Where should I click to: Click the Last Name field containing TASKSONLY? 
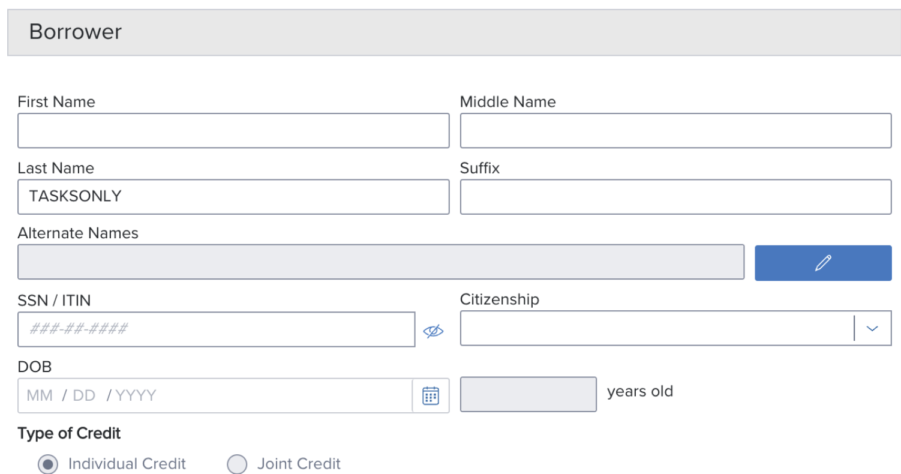tap(233, 197)
